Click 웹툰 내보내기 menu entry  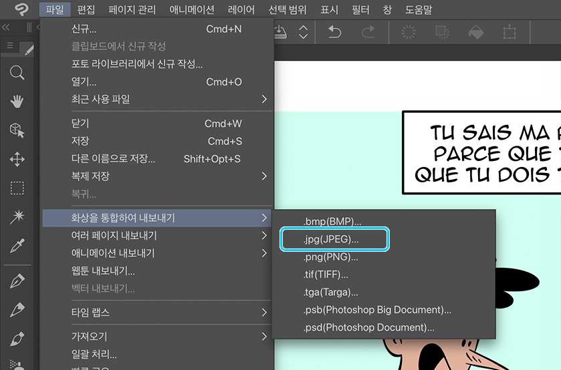click(103, 271)
